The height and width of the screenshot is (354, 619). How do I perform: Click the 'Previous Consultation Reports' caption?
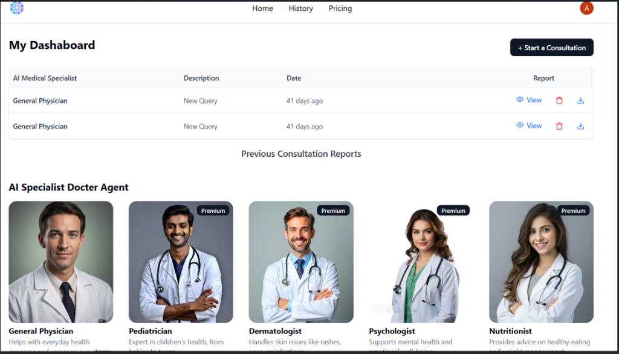tap(301, 154)
